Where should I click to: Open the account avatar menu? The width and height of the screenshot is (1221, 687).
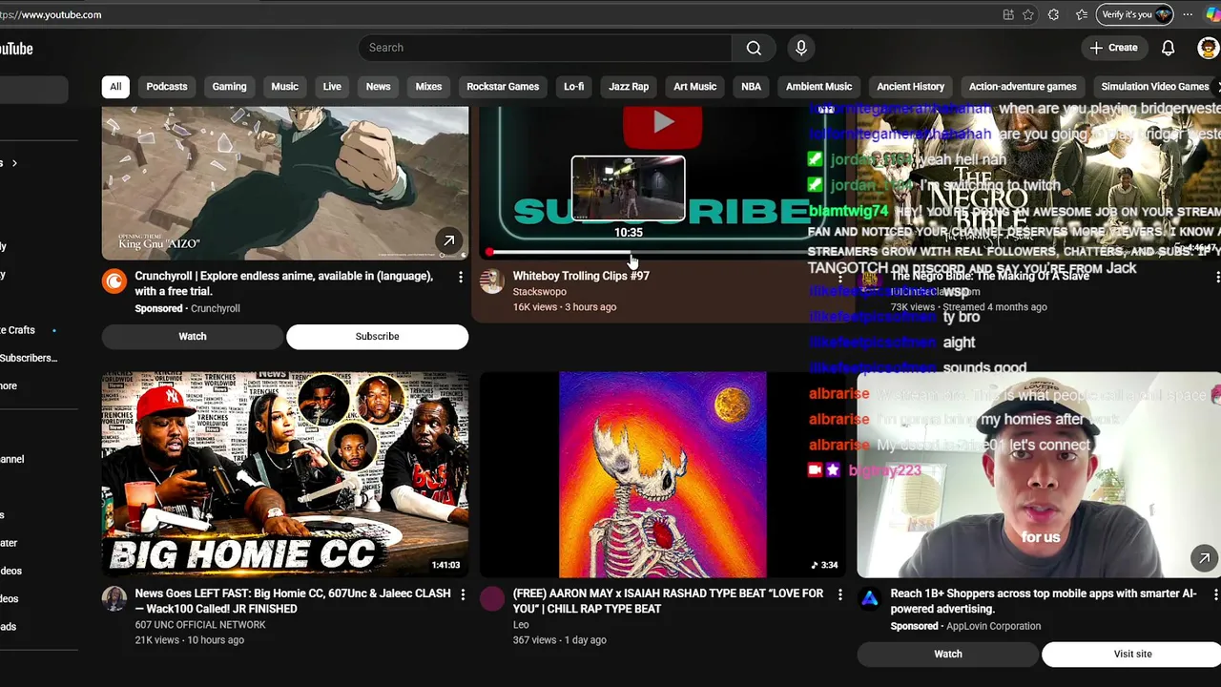[1208, 48]
